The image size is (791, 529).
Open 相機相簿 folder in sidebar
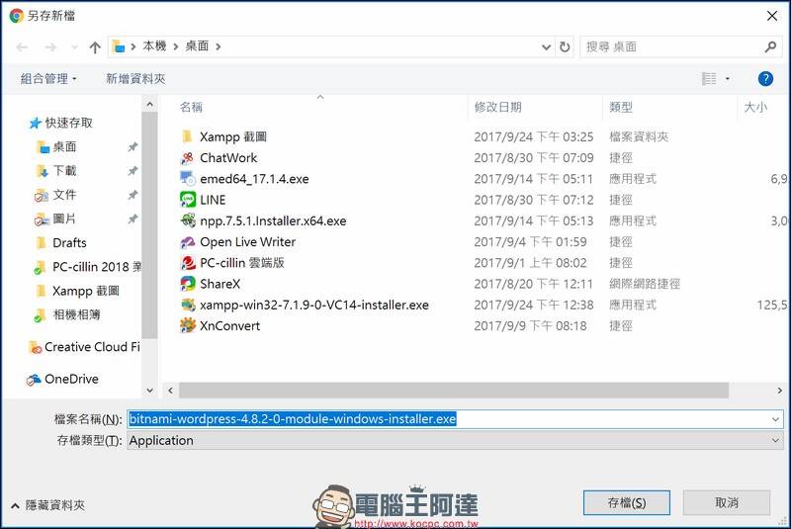pyautogui.click(x=77, y=315)
